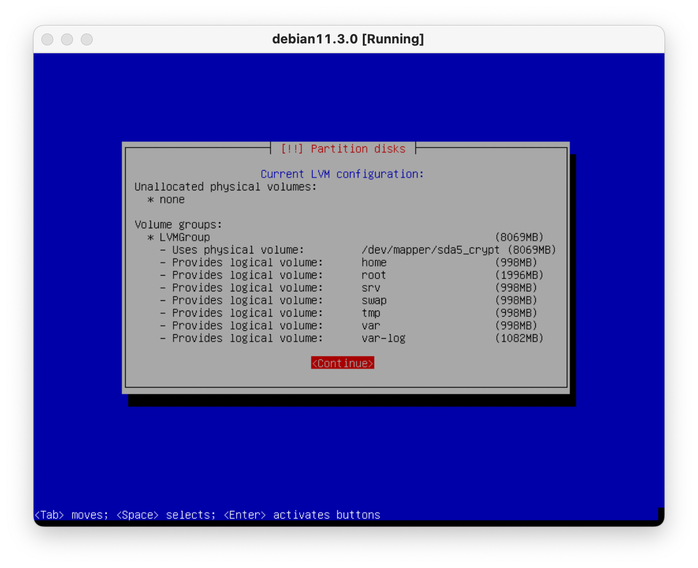Viewport: 698px width, 568px height.
Task: Select the 'none' unallocated volumes entry
Action: point(172,200)
